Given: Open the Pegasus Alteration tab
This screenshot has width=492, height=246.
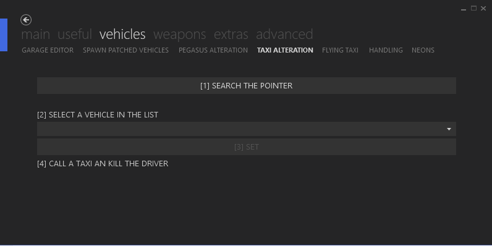Looking at the screenshot, I should (213, 50).
